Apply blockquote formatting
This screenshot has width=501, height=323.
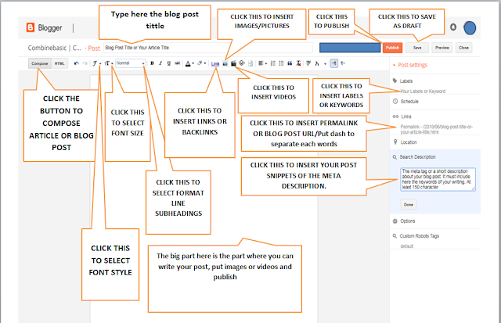(x=290, y=63)
